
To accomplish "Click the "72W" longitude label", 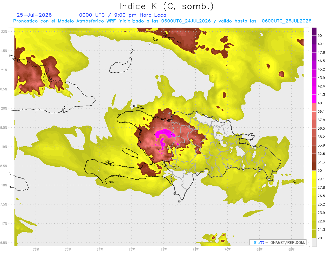I will click(x=163, y=249).
